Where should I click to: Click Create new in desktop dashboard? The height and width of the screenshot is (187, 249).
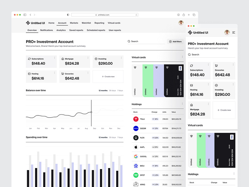coord(108,77)
